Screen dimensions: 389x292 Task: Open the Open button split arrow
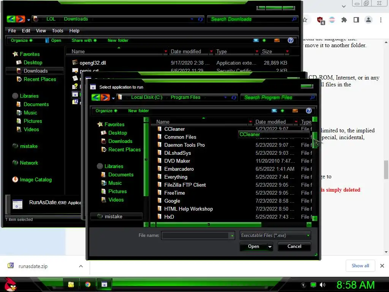point(270,246)
